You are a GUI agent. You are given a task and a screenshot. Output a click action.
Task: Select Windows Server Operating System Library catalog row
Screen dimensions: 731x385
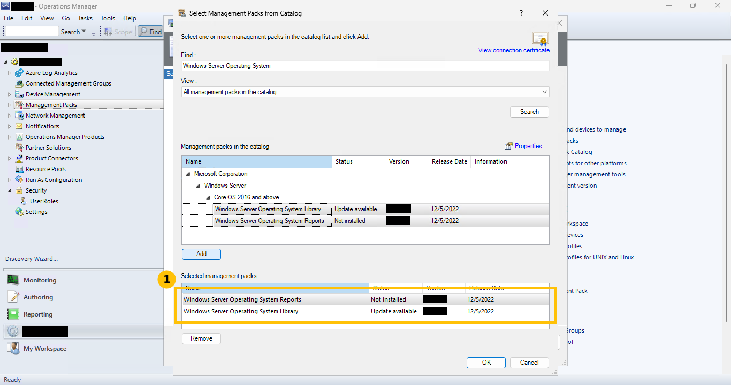tap(365, 209)
